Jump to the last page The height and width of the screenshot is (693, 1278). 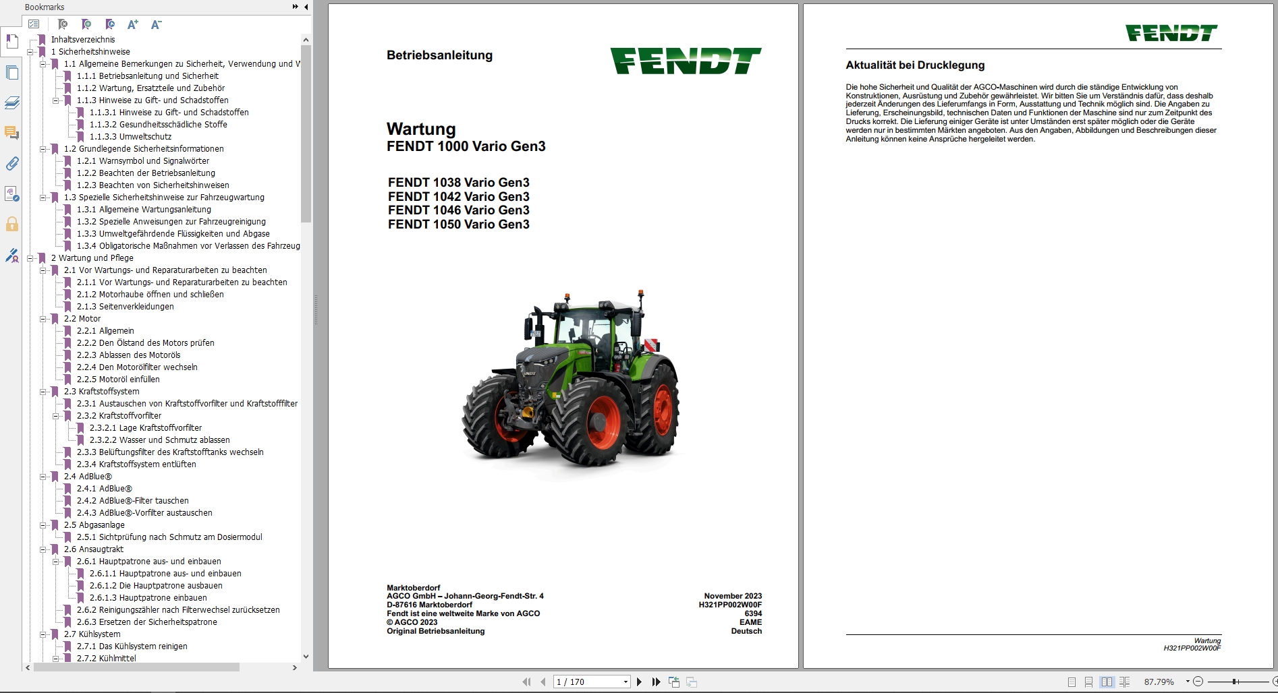pyautogui.click(x=656, y=682)
